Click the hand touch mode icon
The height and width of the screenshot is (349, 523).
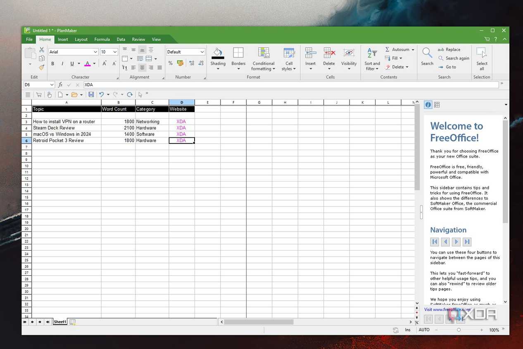(49, 95)
